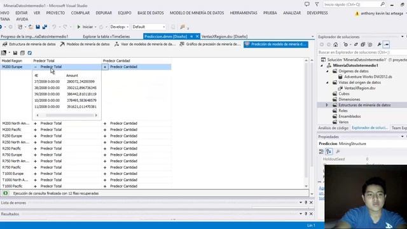Viewport: 407px width, 229px height.
Task: Click Solution Explorer properties wrench icon
Action: 379,45
